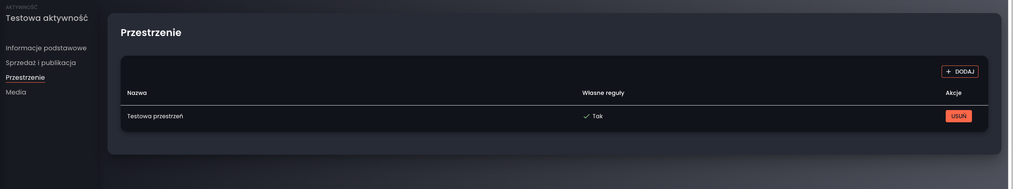Click empty panel area below the table
The image size is (1013, 189).
coord(554,143)
